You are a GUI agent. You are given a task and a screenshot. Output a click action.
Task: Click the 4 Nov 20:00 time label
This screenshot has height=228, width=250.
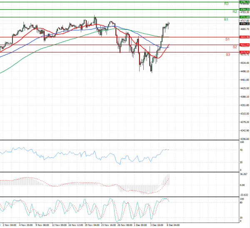pos(26,225)
